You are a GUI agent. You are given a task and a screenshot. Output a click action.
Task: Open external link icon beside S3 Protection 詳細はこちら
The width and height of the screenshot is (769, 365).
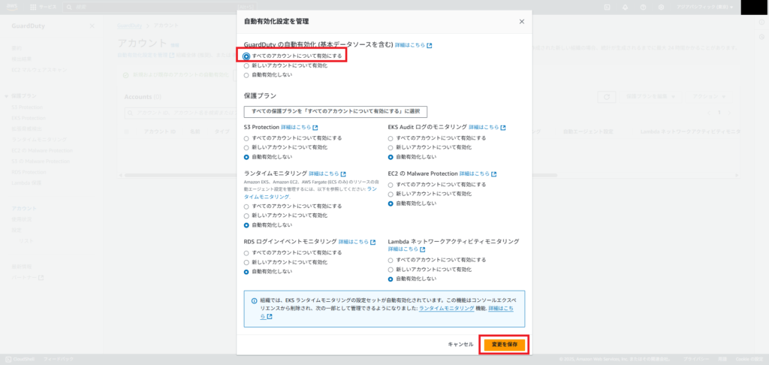tap(315, 128)
